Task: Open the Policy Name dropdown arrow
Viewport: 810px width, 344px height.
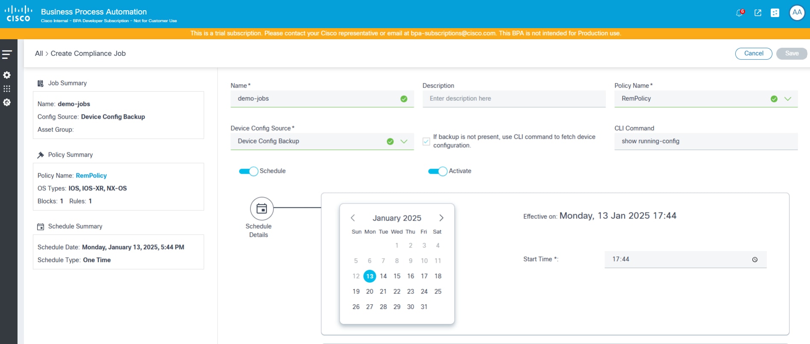Action: tap(788, 99)
